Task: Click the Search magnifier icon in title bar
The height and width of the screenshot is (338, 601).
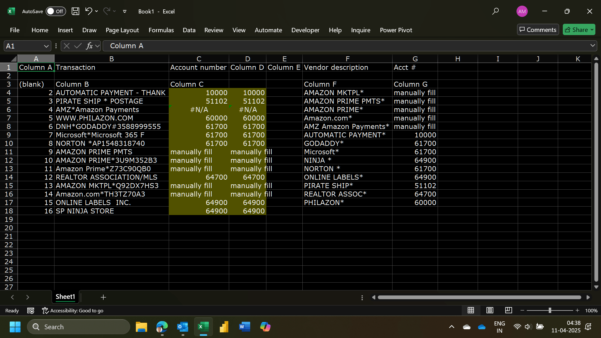Action: (495, 11)
